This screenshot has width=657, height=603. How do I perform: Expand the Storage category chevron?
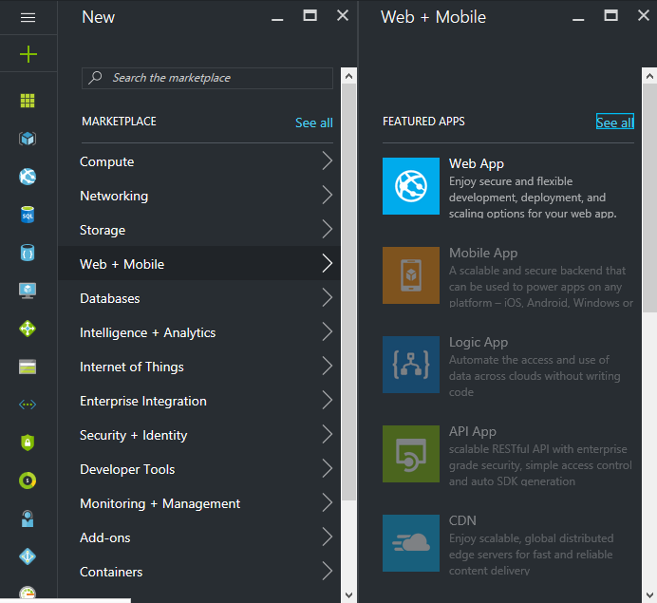[328, 229]
